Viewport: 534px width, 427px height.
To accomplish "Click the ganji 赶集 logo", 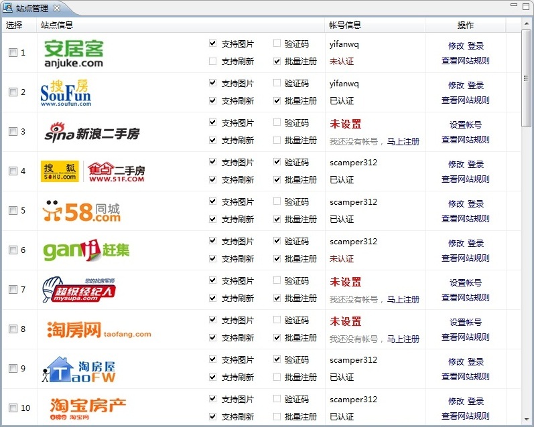I will tap(86, 250).
